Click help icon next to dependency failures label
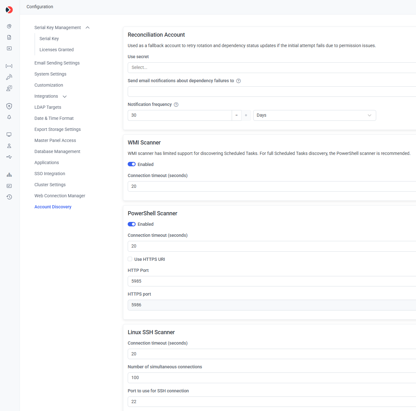 coord(239,81)
